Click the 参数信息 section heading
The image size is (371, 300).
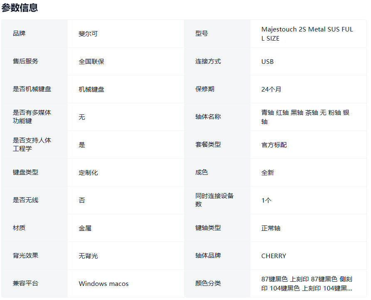click(x=20, y=8)
